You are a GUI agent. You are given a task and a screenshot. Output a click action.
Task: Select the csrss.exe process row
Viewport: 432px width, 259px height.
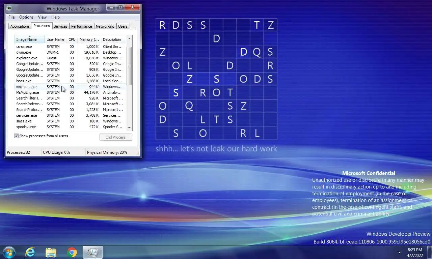pos(70,47)
